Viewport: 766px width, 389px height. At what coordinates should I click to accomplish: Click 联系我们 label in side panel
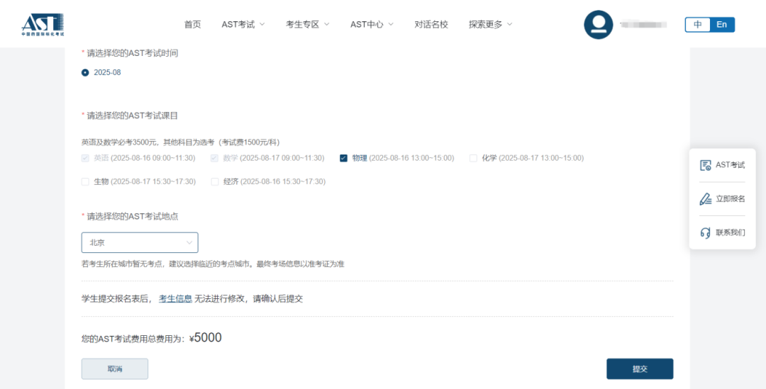tap(731, 233)
